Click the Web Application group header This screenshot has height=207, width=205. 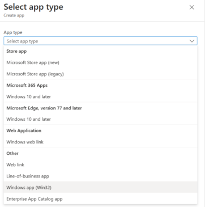pyautogui.click(x=24, y=130)
